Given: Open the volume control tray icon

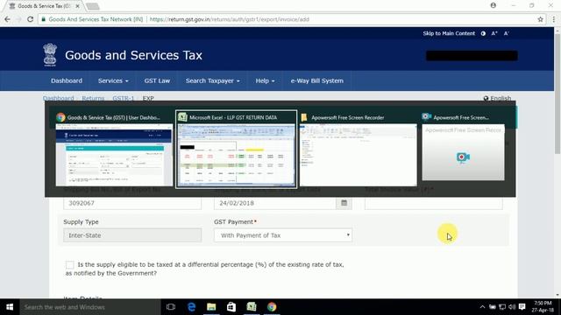Looking at the screenshot, I should (x=512, y=307).
